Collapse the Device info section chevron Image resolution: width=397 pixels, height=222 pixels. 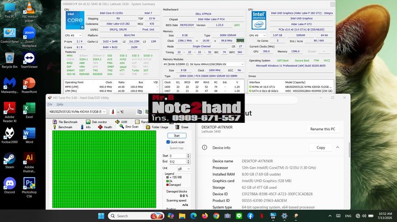[338, 147]
